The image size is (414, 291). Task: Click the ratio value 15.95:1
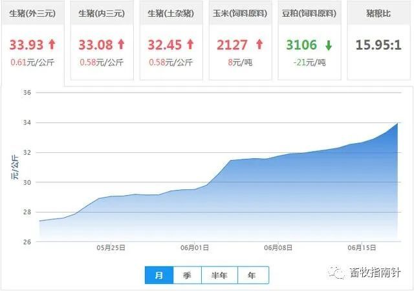tap(378, 45)
